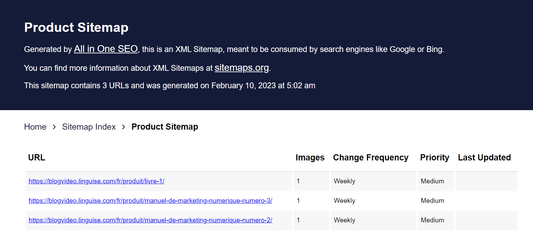Navigate to Sitemap Index breadcrumb
533x249 pixels.
pyautogui.click(x=89, y=127)
